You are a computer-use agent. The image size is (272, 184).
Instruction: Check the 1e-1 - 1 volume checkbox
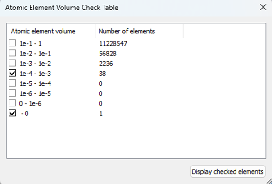[12, 43]
